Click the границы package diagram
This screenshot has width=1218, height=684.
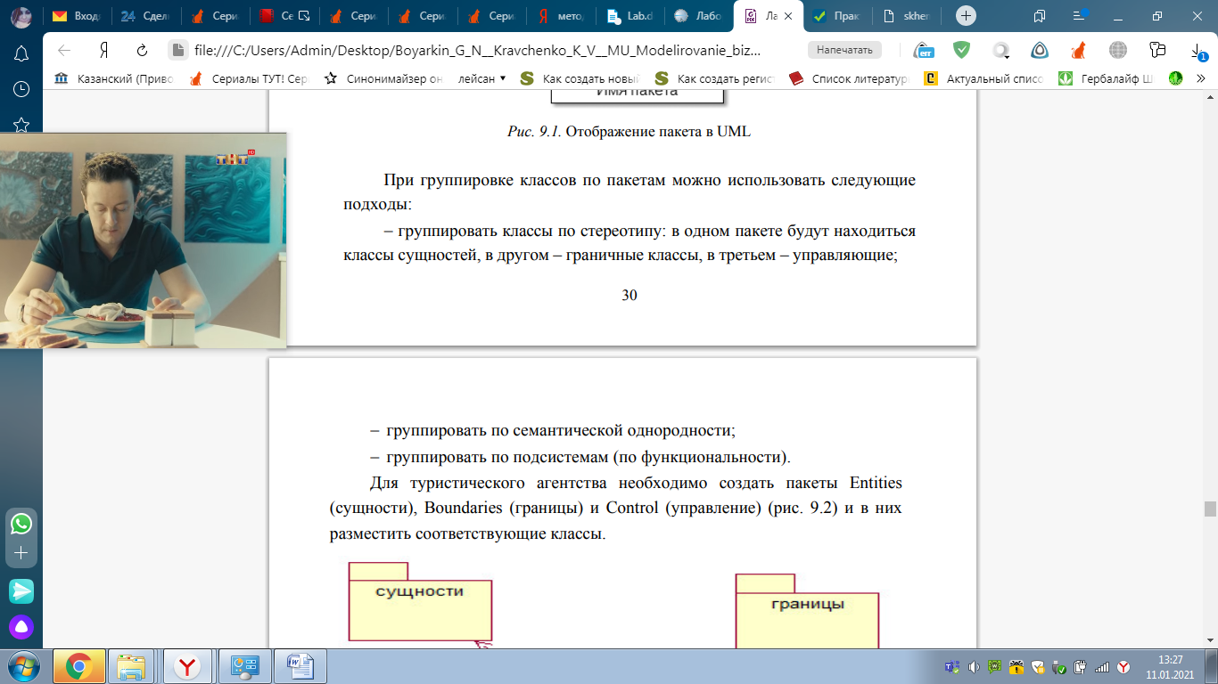[x=807, y=612]
